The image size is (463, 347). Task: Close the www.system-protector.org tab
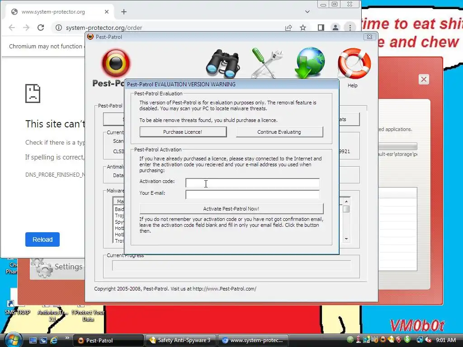coord(107,12)
